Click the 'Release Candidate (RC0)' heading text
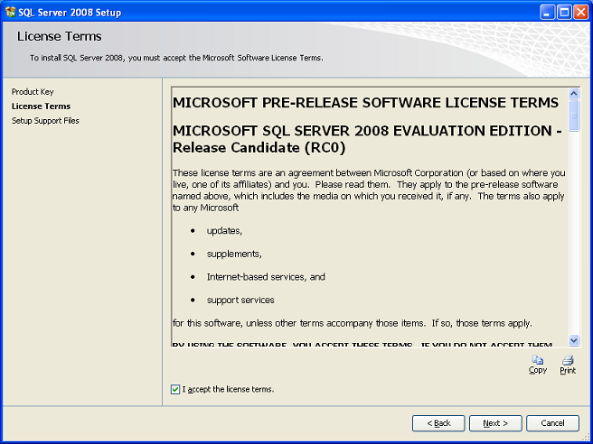Image resolution: width=593 pixels, height=444 pixels. coord(259,148)
